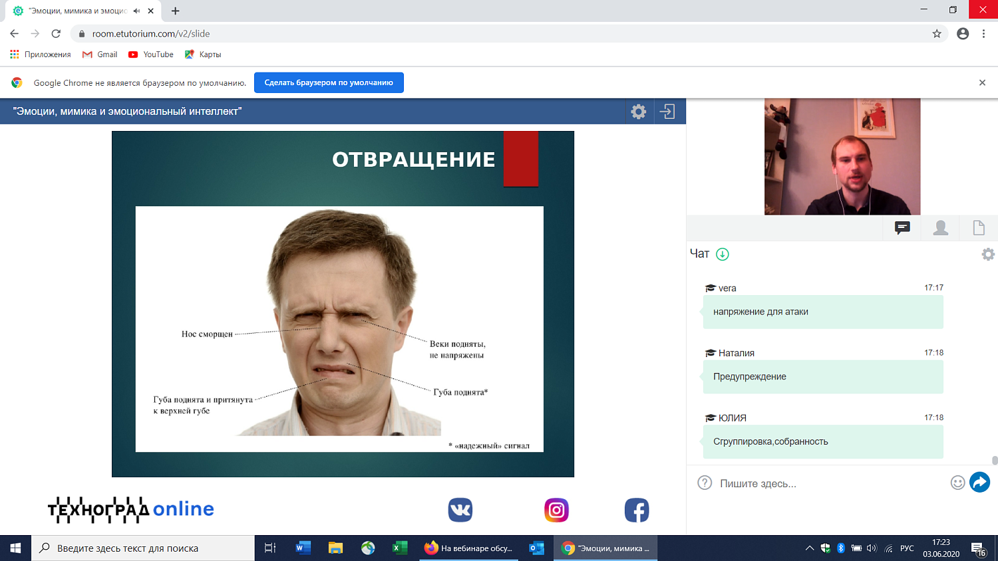Switch input language РУС
This screenshot has width=998, height=561.
click(907, 548)
